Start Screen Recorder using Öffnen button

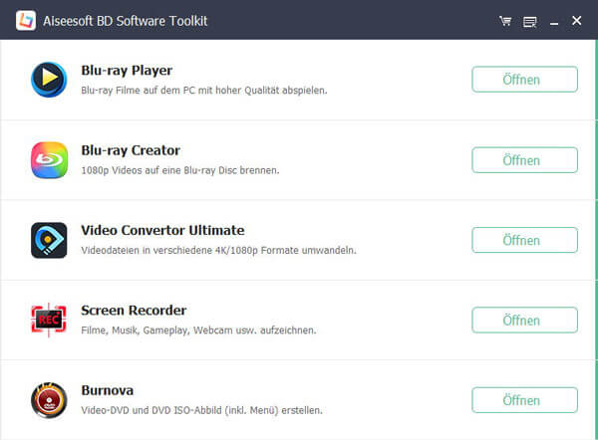pos(525,320)
